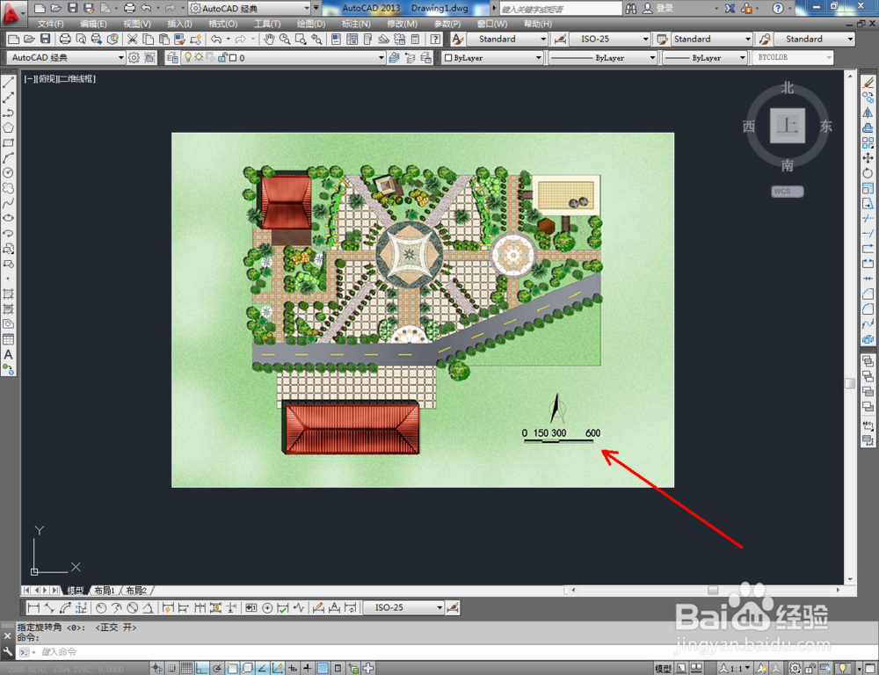
Task: Click the Plot printer icon in standard toolbar
Action: [65, 39]
